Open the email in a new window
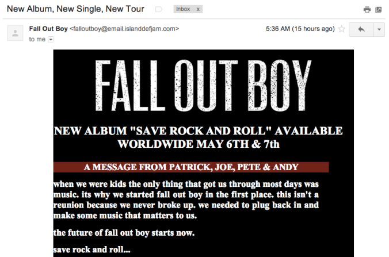The image size is (389, 257). 379,10
